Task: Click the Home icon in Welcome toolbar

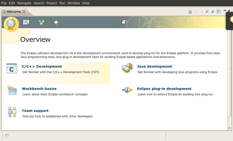Action: (190, 12)
